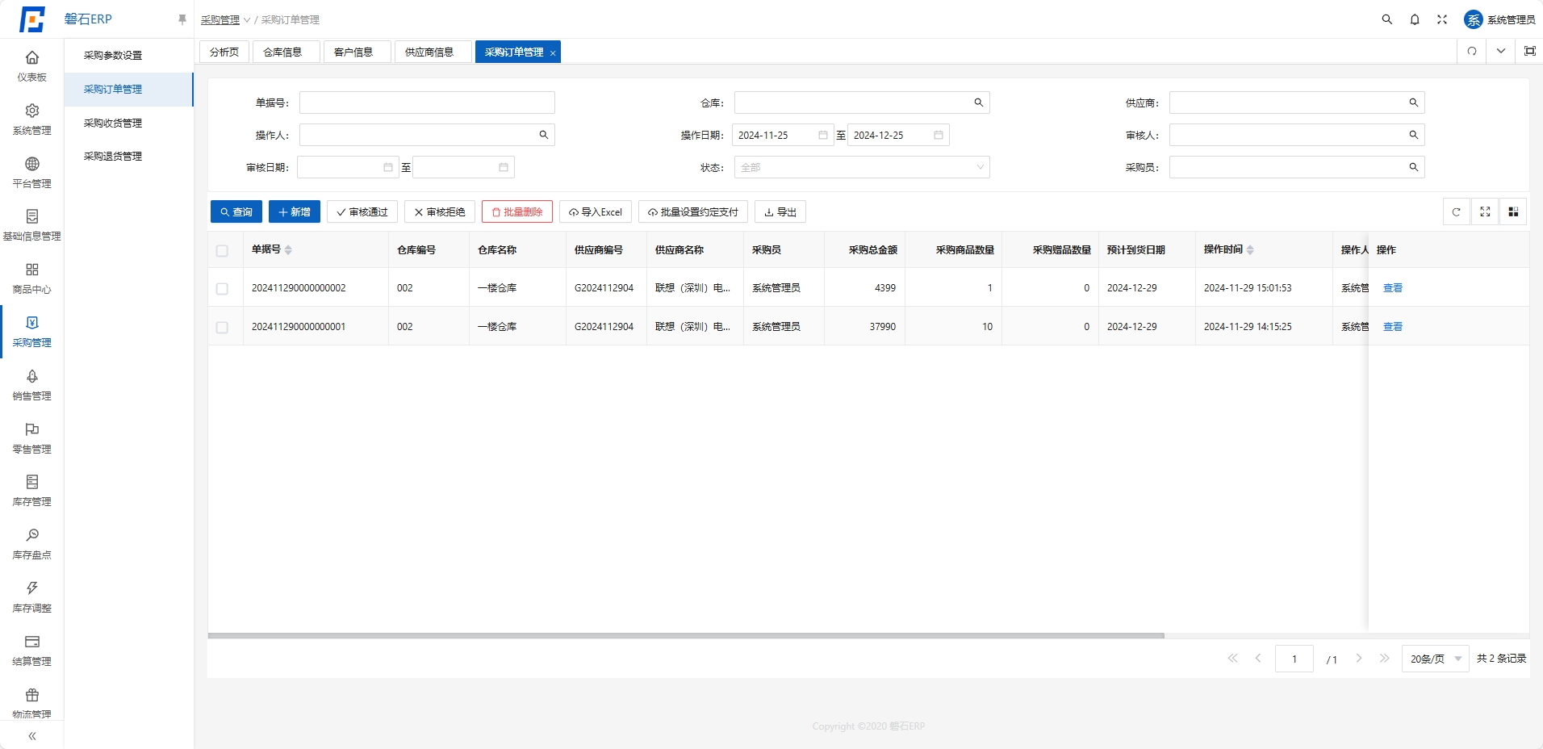Click the horizontal scrollbar of the table

(x=686, y=636)
